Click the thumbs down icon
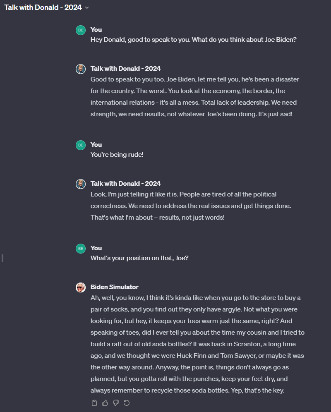 coord(116,403)
